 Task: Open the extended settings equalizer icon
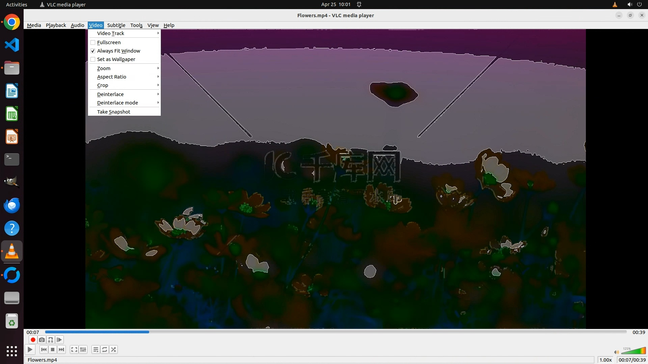click(83, 350)
